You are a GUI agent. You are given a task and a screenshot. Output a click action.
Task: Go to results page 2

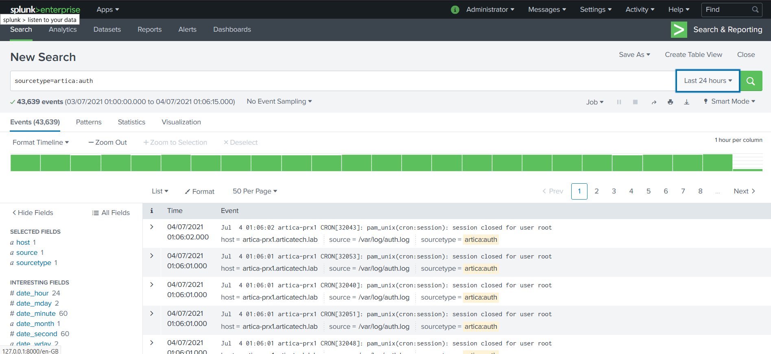click(x=596, y=191)
